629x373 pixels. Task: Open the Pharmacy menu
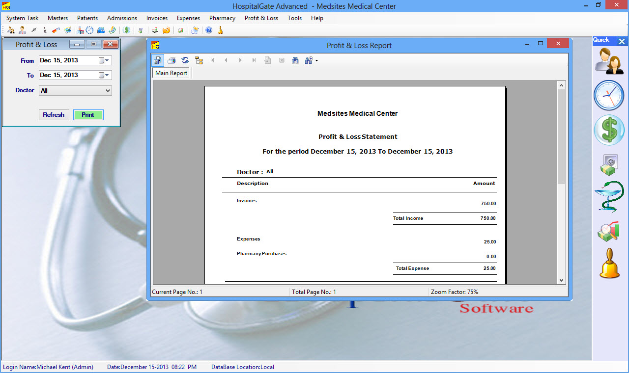click(x=222, y=18)
